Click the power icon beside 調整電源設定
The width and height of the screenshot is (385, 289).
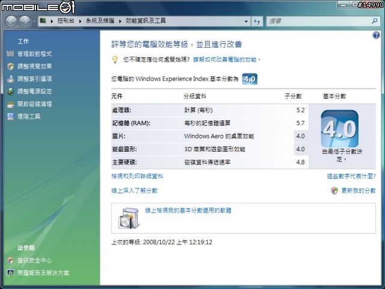click(10, 92)
